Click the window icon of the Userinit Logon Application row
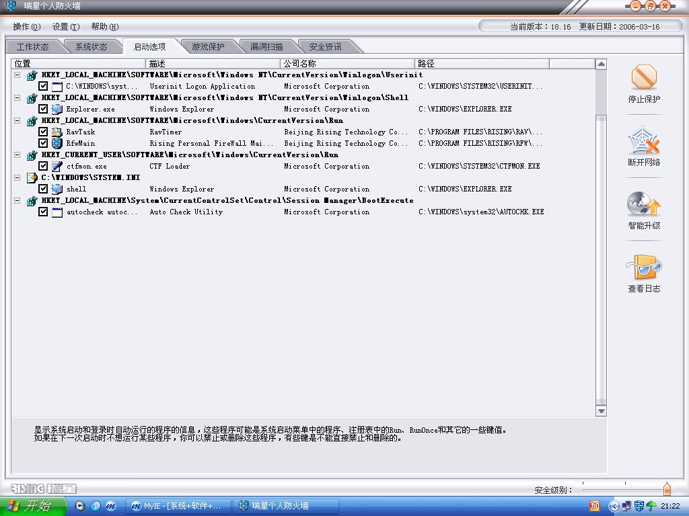 coord(57,87)
